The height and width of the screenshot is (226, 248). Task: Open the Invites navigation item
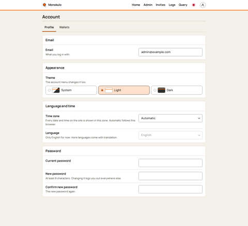tap(161, 5)
